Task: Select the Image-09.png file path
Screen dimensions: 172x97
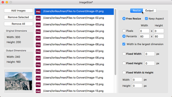Action: point(73,64)
